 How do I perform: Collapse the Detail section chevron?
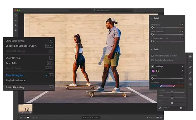pyautogui.click(x=152, y=18)
